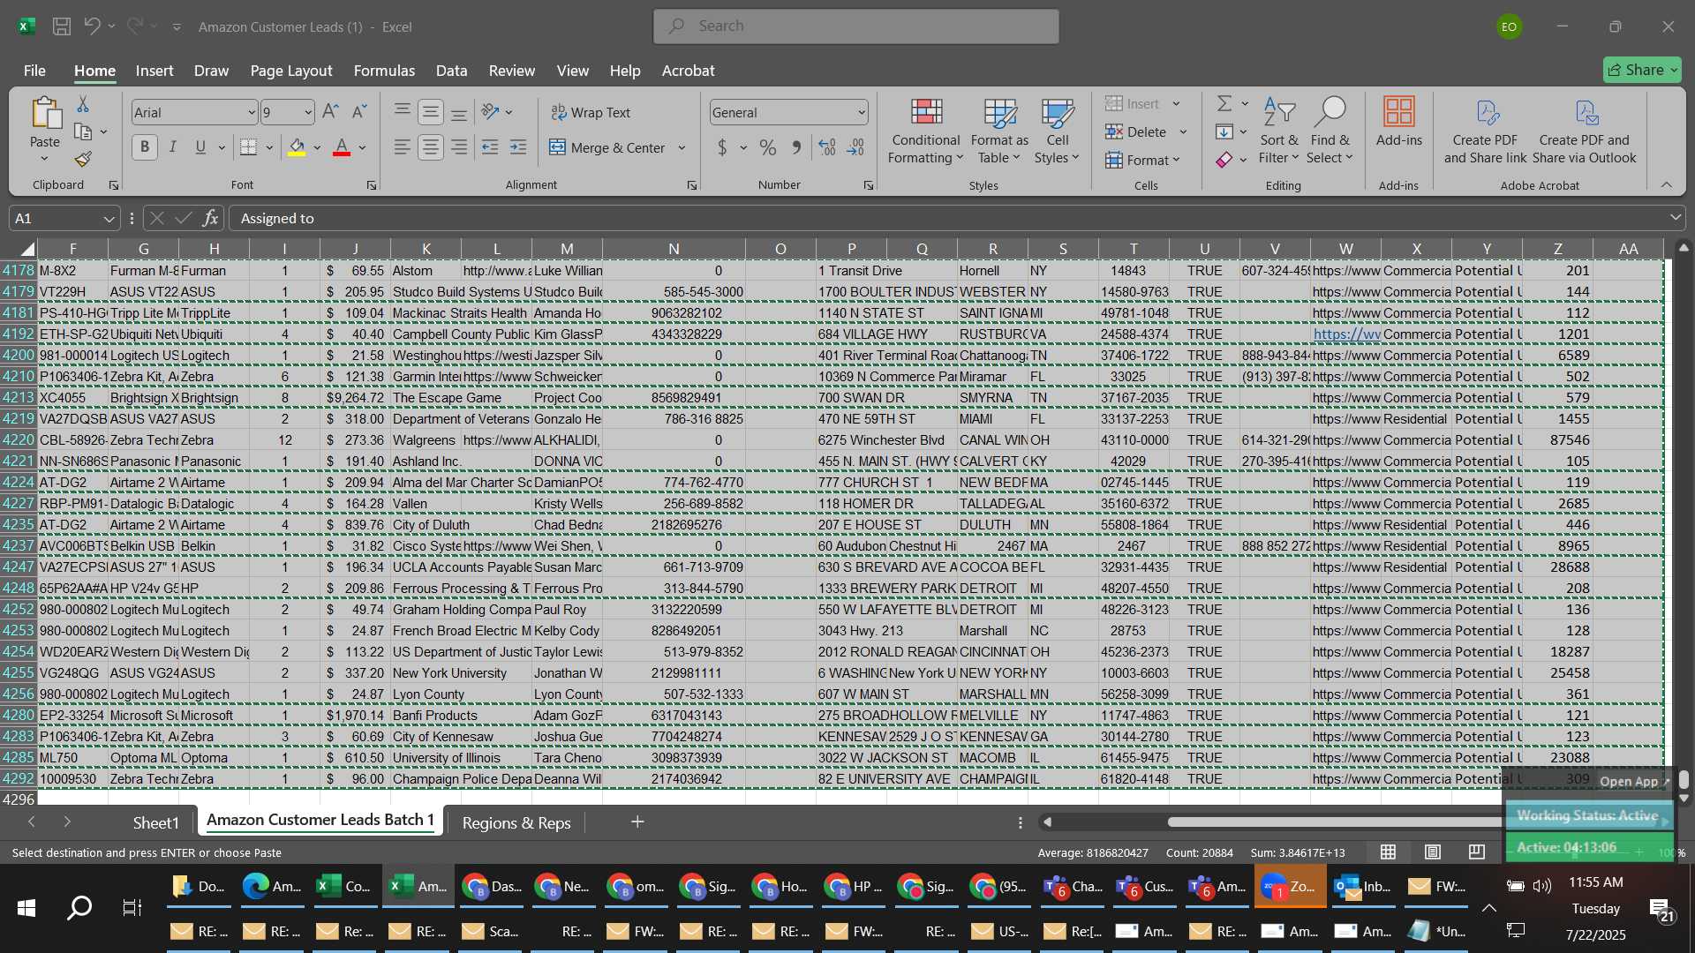
Task: Expand the Merge & Center dropdown arrow
Action: point(682,147)
